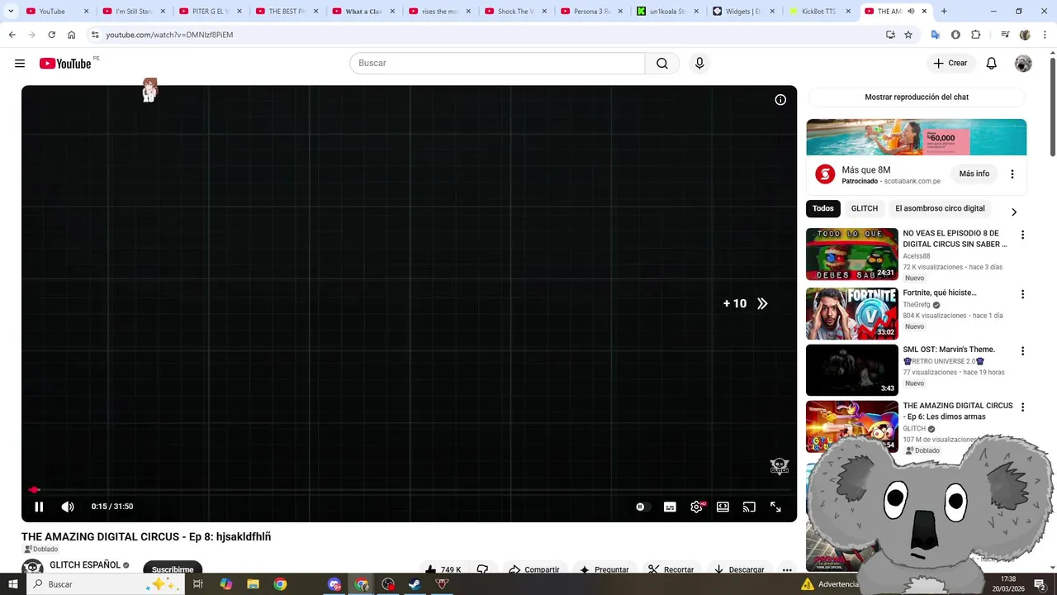
Task: Open the SML OST Marvin's Theme title
Action: [x=949, y=350]
